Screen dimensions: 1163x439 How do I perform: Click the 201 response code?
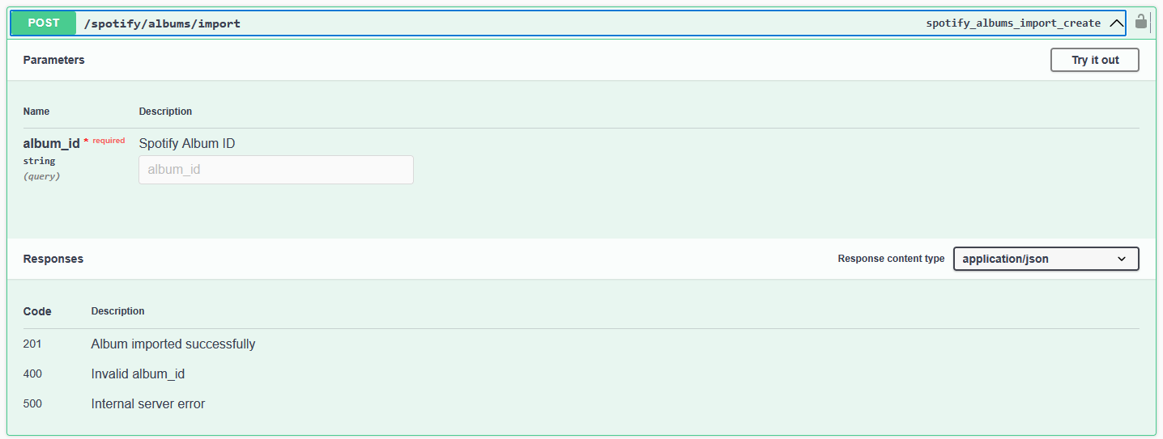(x=32, y=344)
